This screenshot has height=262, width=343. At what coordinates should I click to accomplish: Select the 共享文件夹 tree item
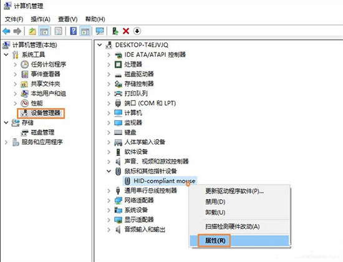click(x=46, y=84)
